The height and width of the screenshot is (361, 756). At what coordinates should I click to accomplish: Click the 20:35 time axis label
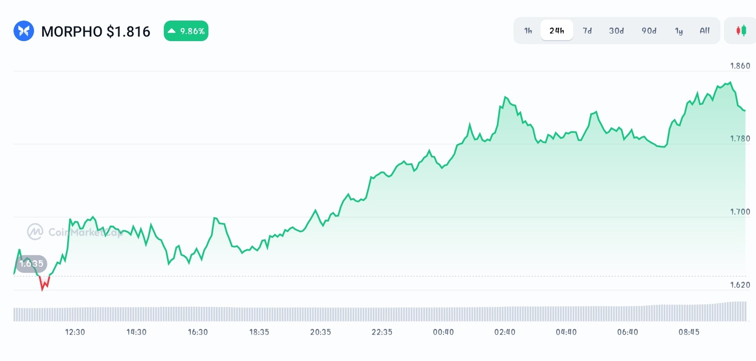(x=321, y=332)
